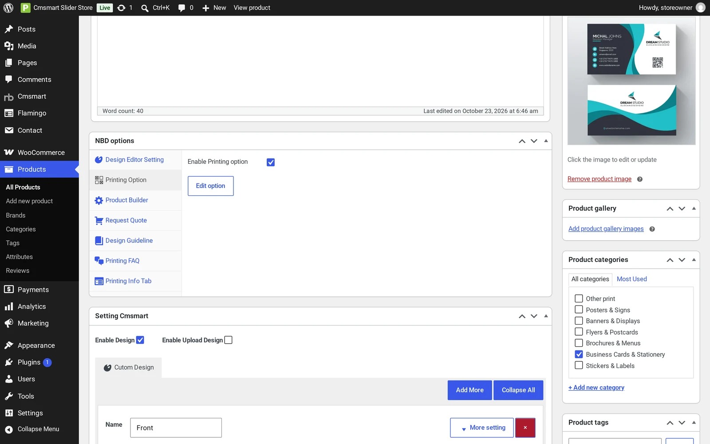Click the Collapse Menu arrow icon
This screenshot has height=444, width=710.
point(9,429)
